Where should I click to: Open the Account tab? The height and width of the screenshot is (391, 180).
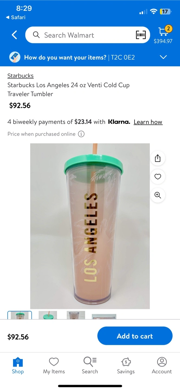pyautogui.click(x=162, y=366)
